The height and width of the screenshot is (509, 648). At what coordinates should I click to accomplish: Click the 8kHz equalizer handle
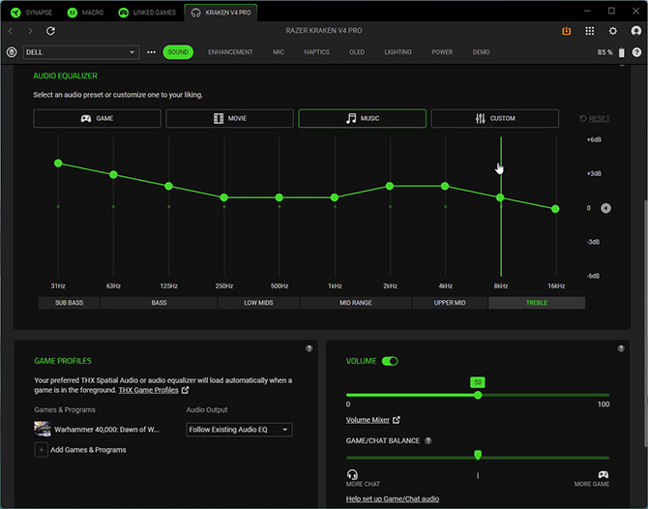point(500,197)
